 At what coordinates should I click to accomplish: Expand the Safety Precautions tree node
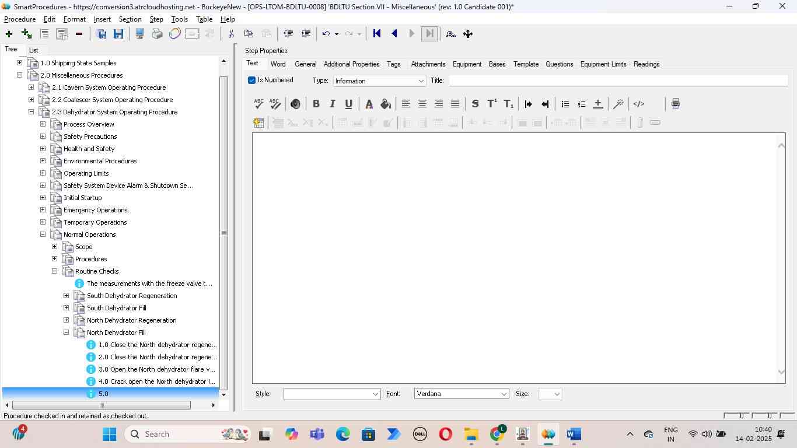pos(43,136)
